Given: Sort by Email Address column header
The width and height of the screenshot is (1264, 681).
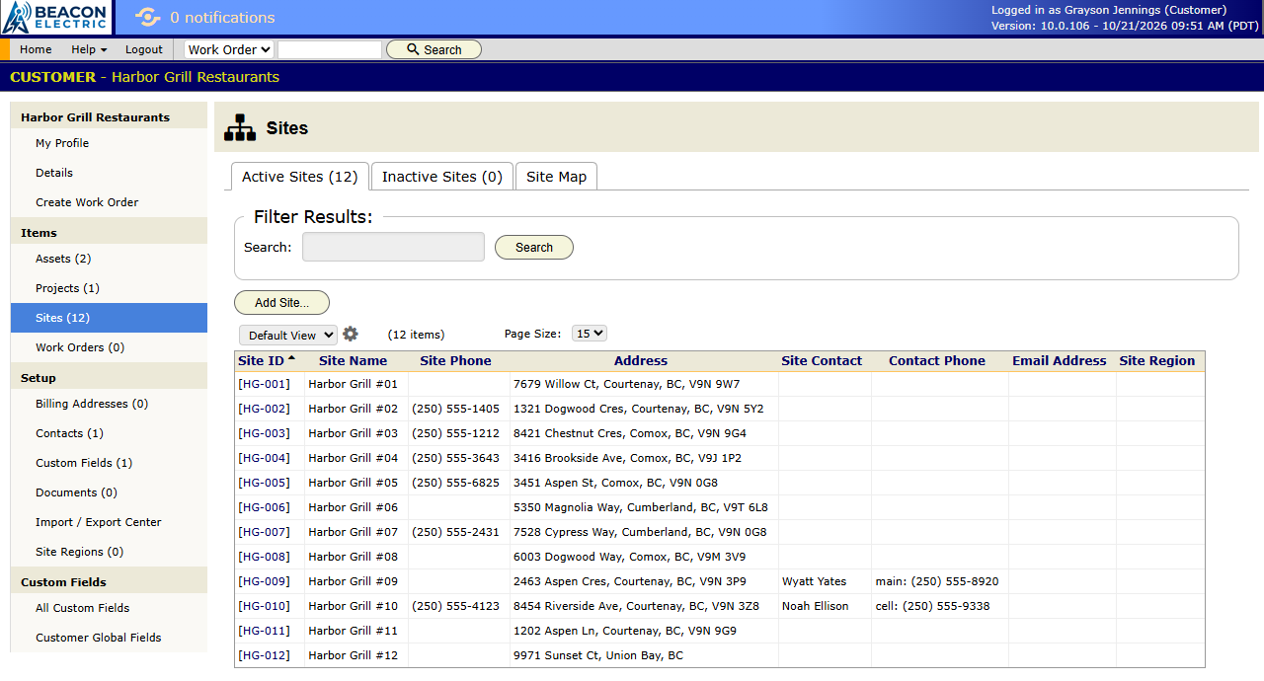Looking at the screenshot, I should 1060,361.
